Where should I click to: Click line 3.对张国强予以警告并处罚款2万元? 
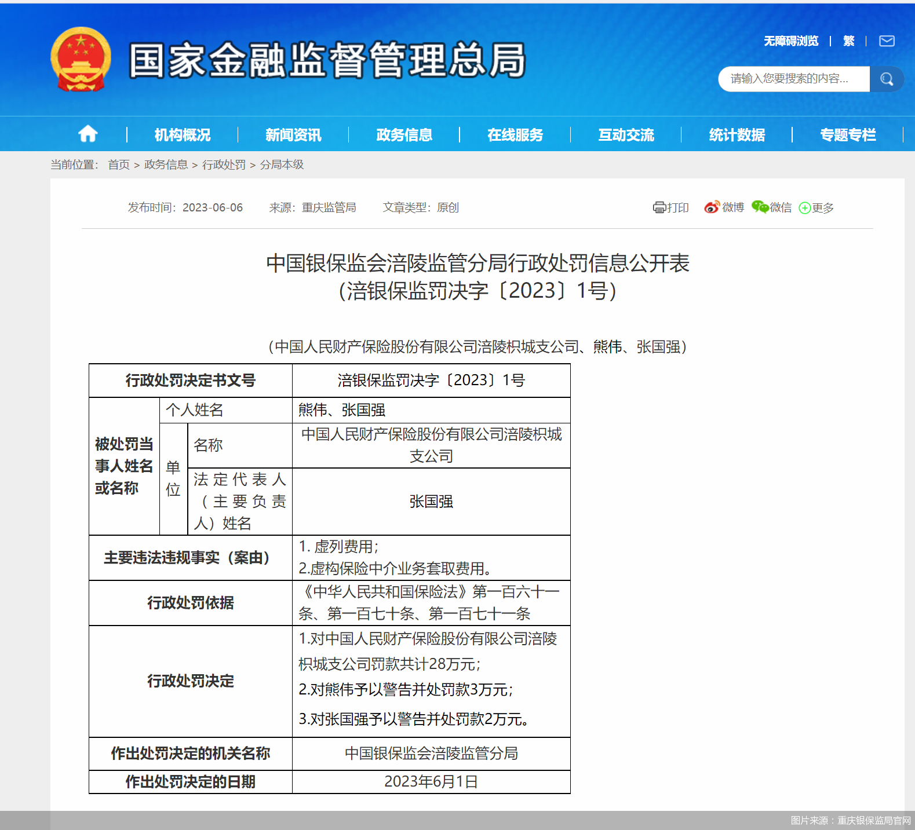[x=414, y=719]
